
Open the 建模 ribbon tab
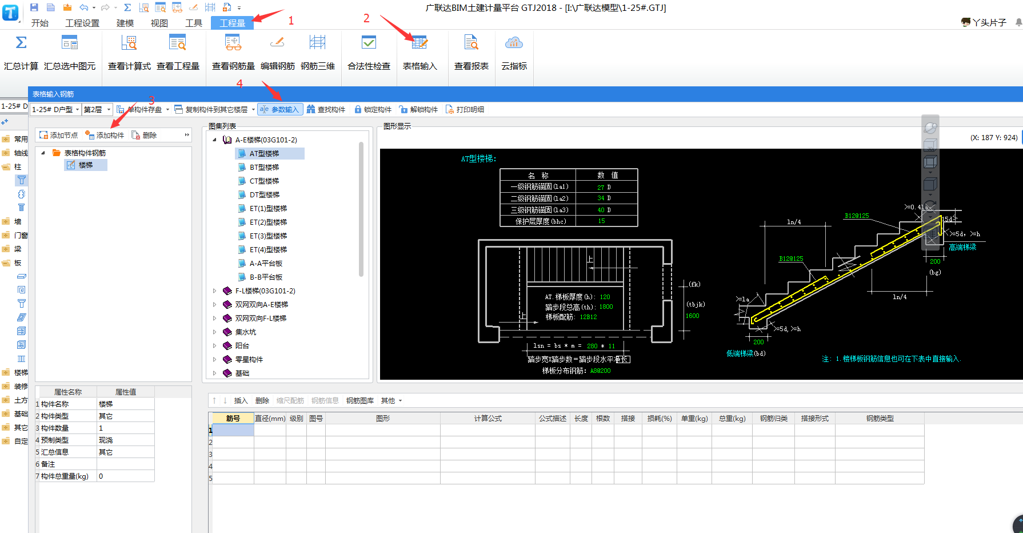[x=125, y=23]
